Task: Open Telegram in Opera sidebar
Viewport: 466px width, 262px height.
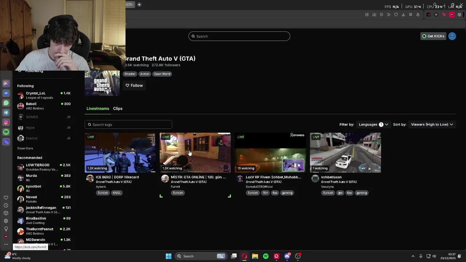Action: click(x=6, y=113)
